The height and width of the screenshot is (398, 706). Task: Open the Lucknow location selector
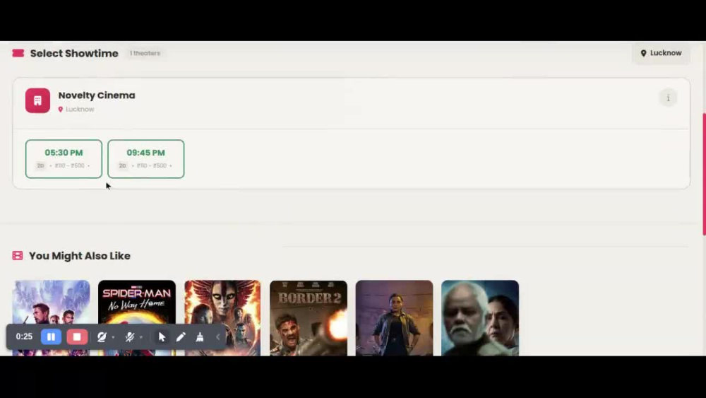tap(661, 53)
